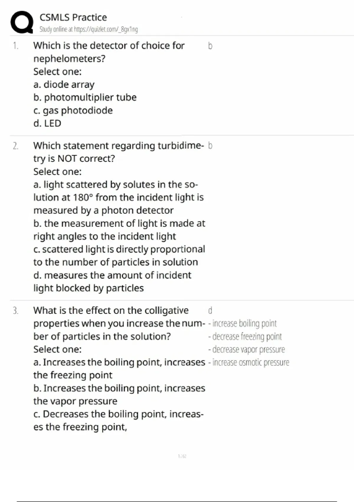Select option b. photomultiplier tube
Image resolution: width=354 pixels, height=502 pixels.
click(85, 97)
